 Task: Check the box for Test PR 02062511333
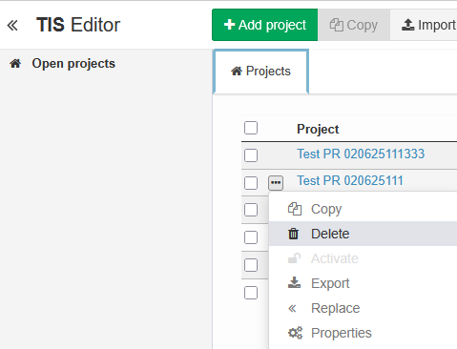(x=251, y=155)
